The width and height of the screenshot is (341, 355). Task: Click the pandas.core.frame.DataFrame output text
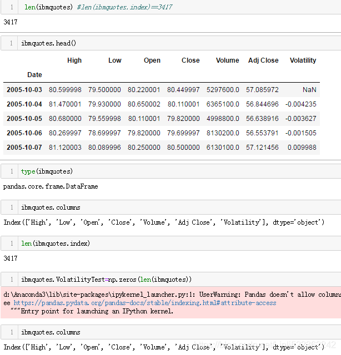coord(51,186)
